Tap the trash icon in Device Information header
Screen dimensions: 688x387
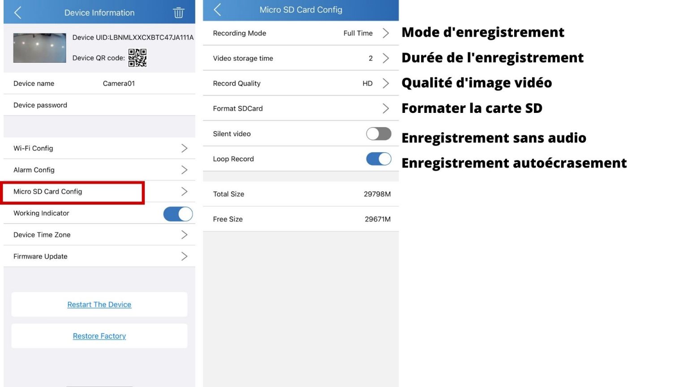pyautogui.click(x=178, y=13)
